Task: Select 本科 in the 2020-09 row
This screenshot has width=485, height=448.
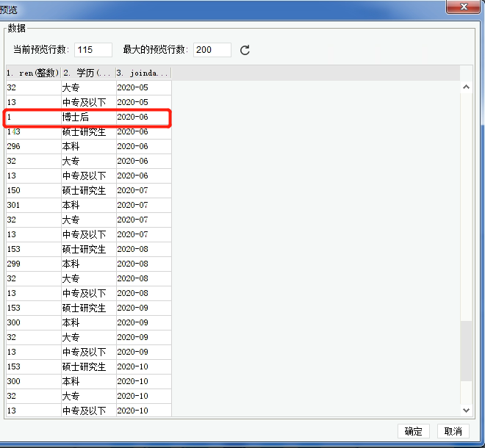Action: tap(89, 322)
